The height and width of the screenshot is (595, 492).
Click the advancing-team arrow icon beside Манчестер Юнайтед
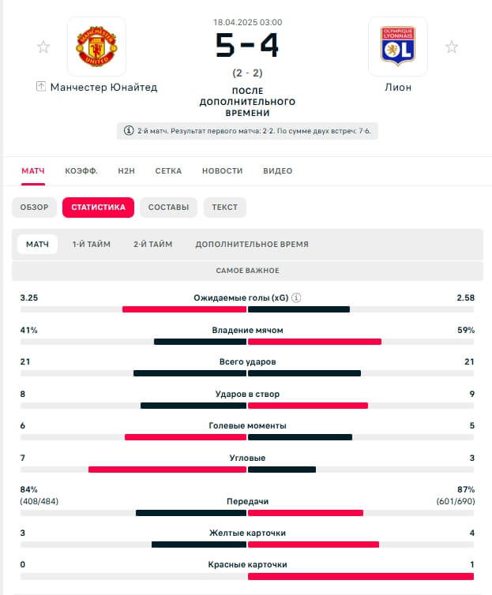pyautogui.click(x=40, y=87)
